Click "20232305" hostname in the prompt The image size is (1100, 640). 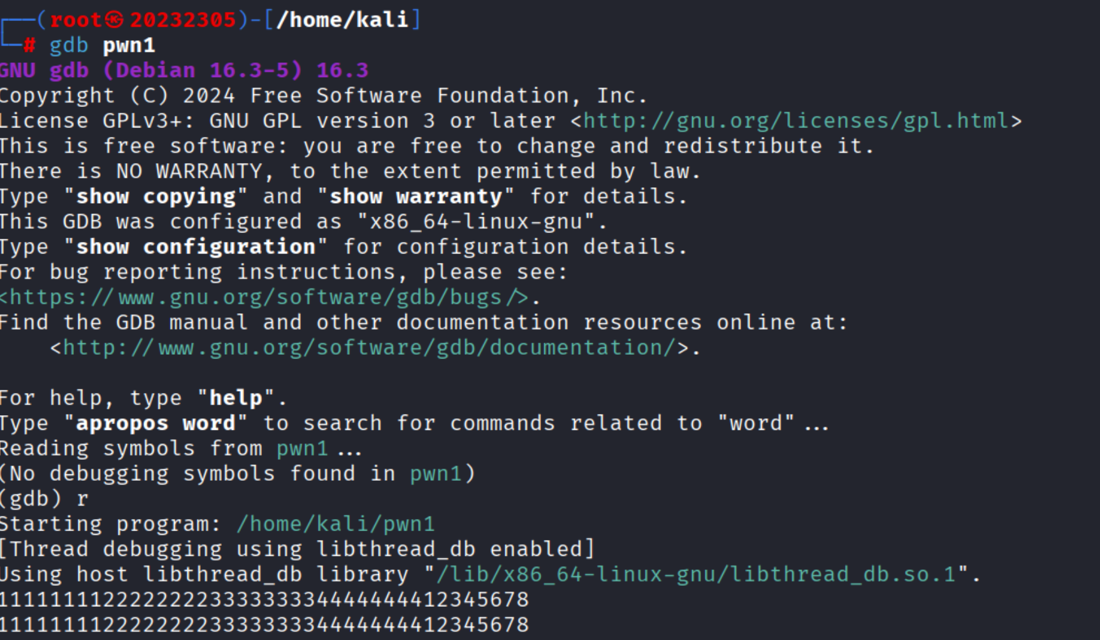[x=183, y=20]
